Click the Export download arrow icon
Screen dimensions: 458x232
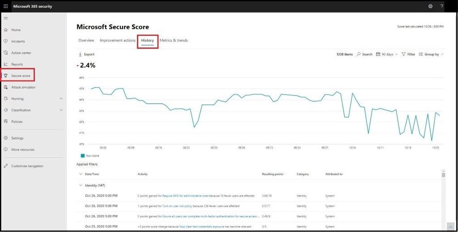[80, 54]
